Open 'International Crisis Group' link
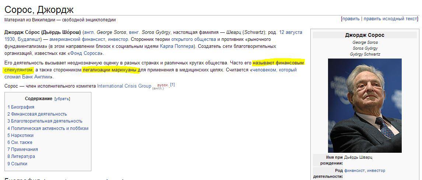This screenshot has width=422, height=180. coord(124,86)
